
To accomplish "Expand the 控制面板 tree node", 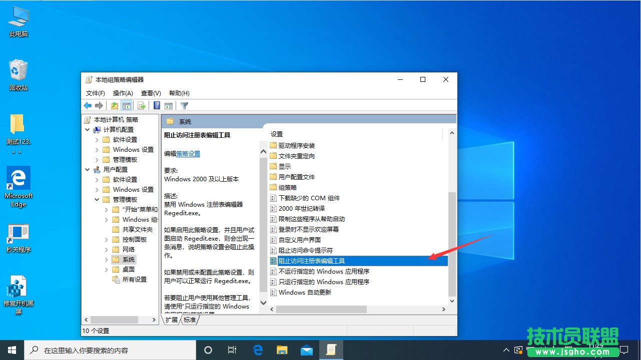I will pos(106,239).
